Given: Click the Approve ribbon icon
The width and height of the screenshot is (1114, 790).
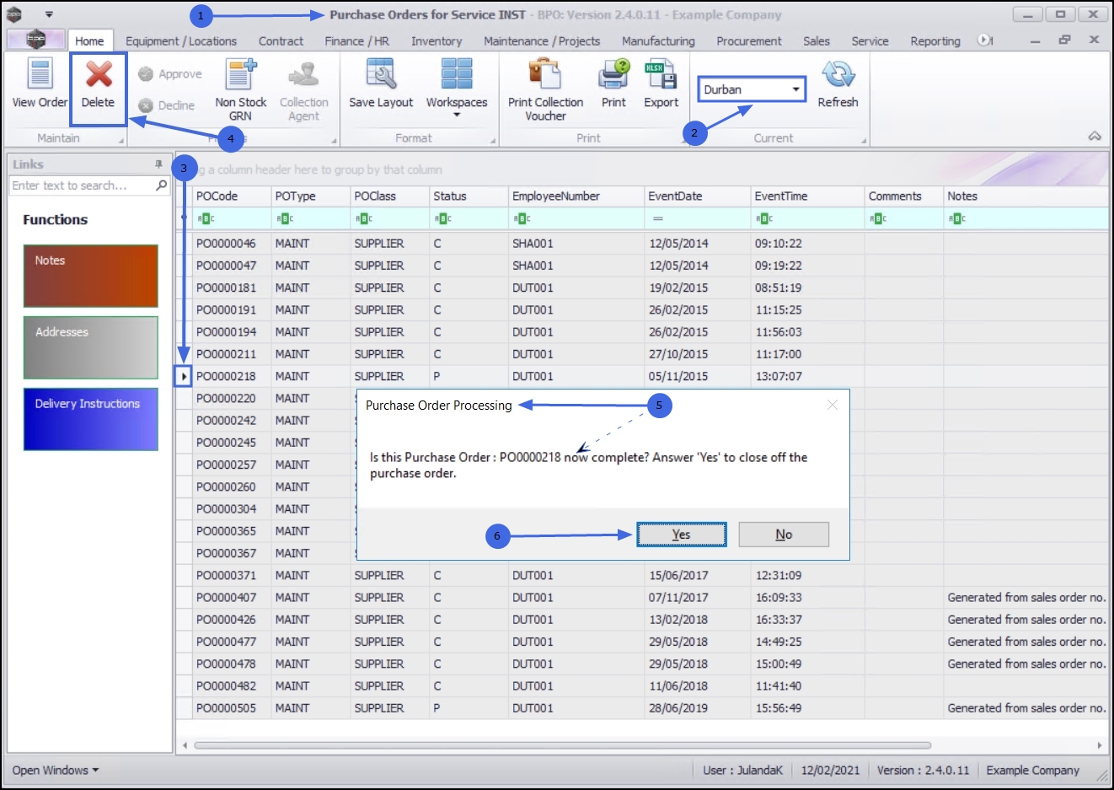Looking at the screenshot, I should coord(170,74).
